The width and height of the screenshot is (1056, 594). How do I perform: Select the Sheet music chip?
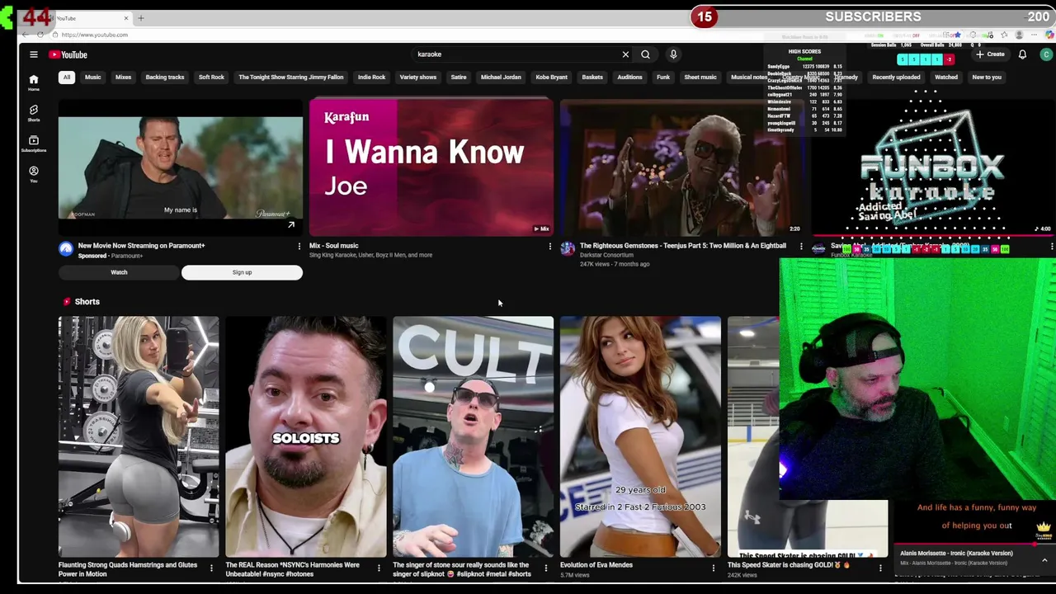point(700,77)
